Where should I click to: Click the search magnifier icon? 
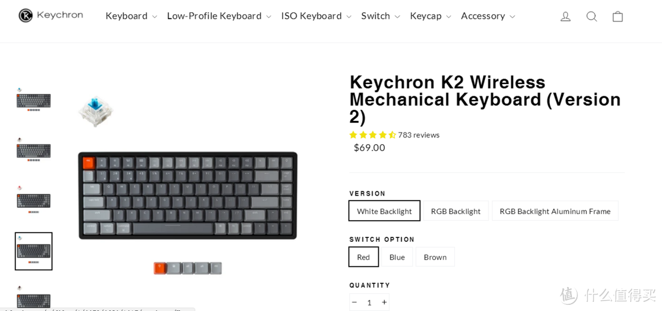(592, 17)
